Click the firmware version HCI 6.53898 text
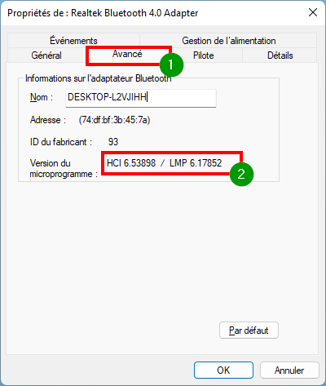The width and height of the screenshot is (326, 386). click(131, 163)
